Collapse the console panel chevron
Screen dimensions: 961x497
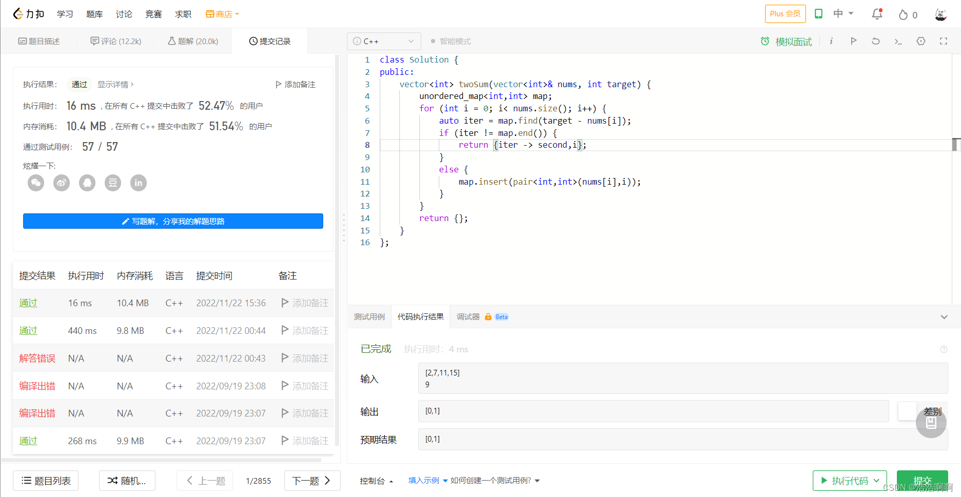944,317
